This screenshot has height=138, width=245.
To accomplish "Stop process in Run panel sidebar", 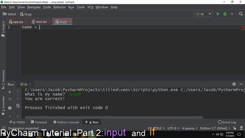I will (x=10, y=99).
